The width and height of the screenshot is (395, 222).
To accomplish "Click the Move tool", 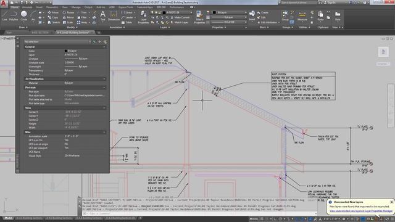I will click(53, 12).
